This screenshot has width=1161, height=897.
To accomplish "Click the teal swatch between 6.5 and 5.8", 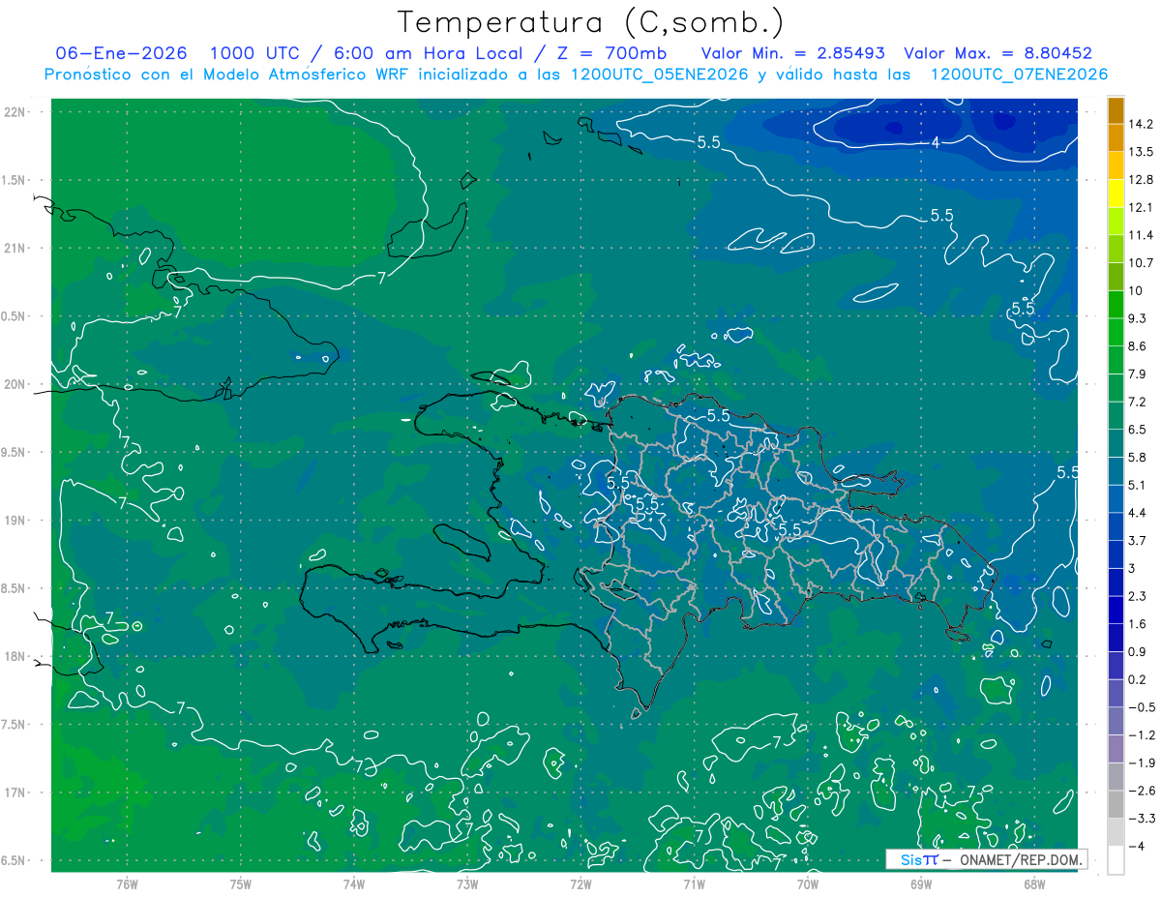I will click(1116, 443).
